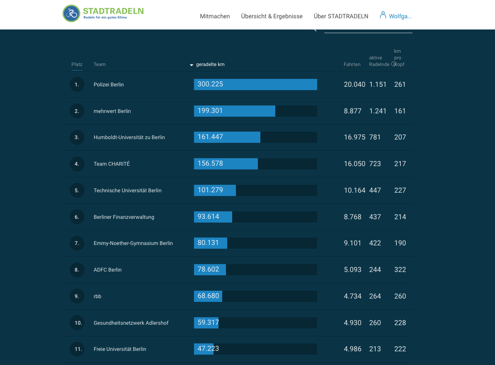Click km pro Kopf value 227
Viewport: 495px width, 365px height.
400,191
